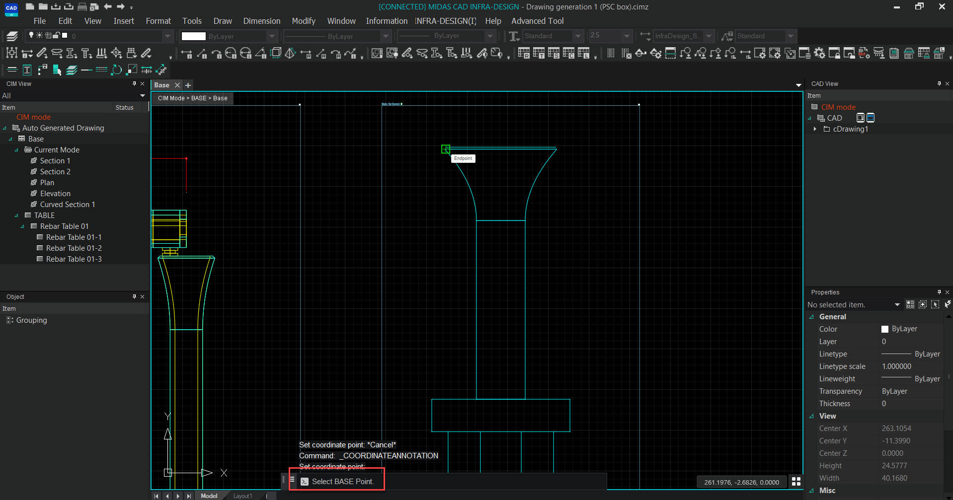Click the 3D PDF export icon
This screenshot has width=953, height=500.
(864, 53)
